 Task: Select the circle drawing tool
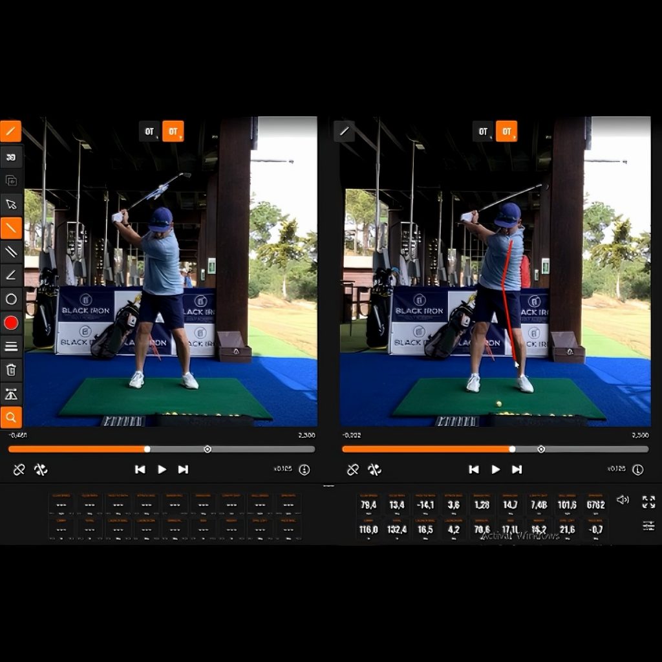coord(11,299)
